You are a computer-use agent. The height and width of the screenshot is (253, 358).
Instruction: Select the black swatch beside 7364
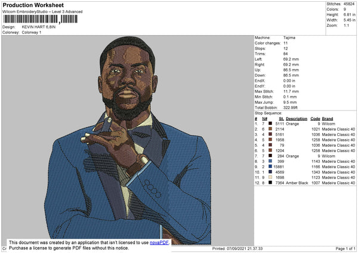point(270,183)
